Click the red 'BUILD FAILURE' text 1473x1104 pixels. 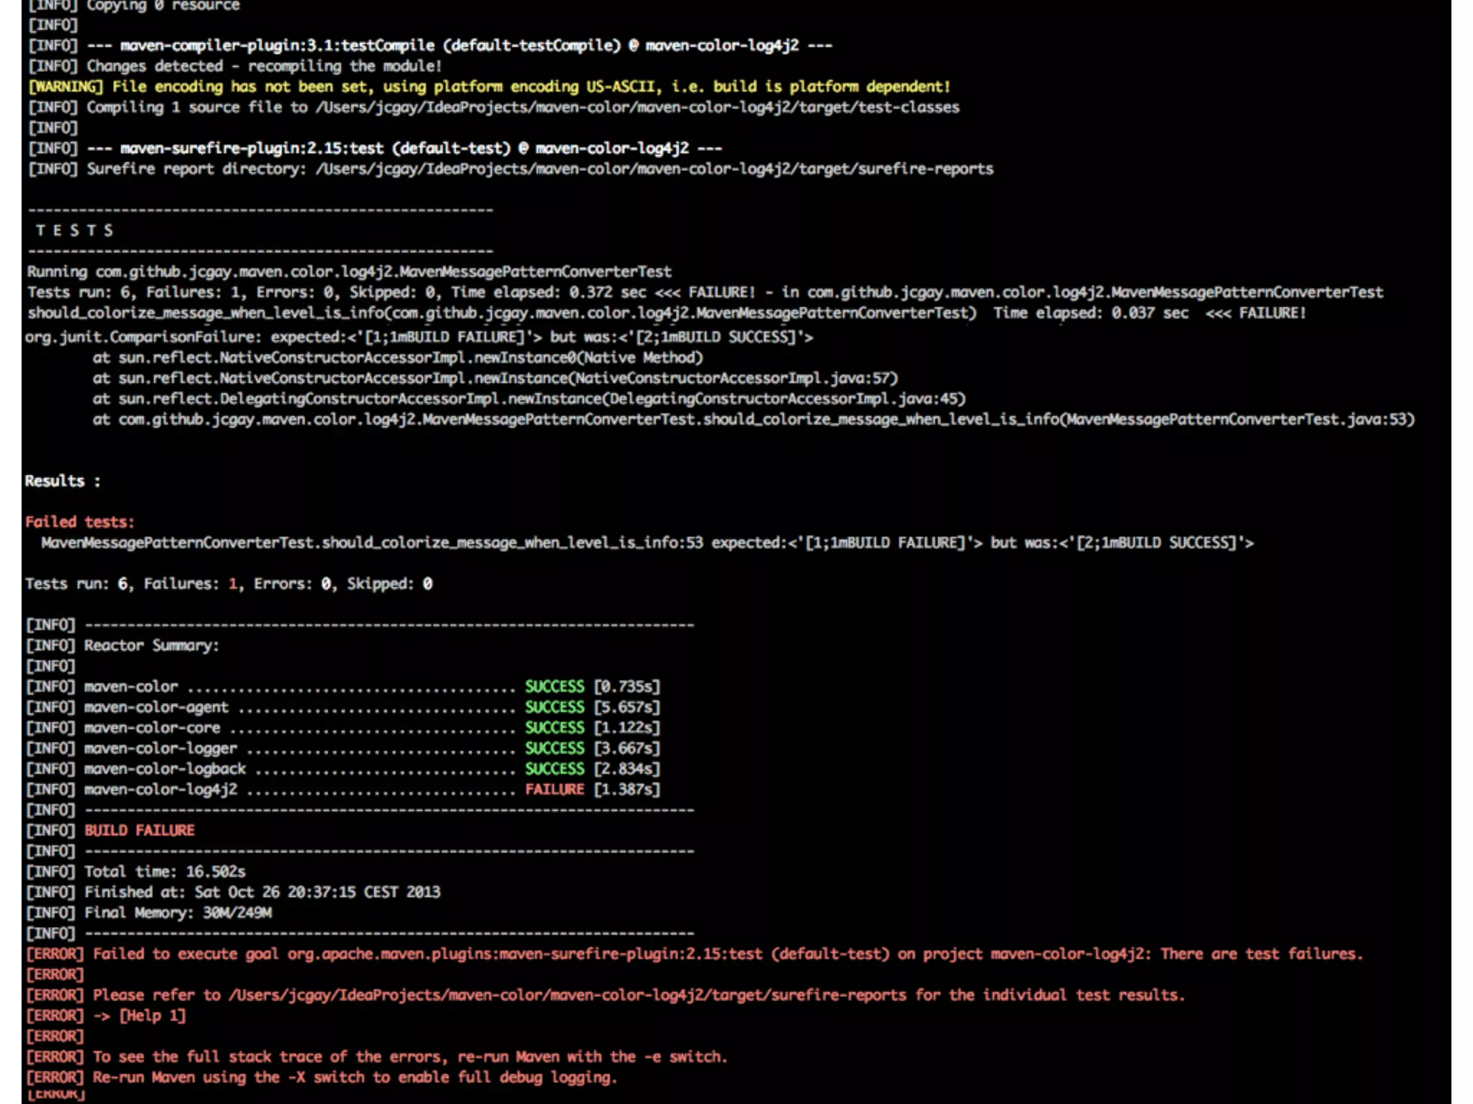coord(140,830)
